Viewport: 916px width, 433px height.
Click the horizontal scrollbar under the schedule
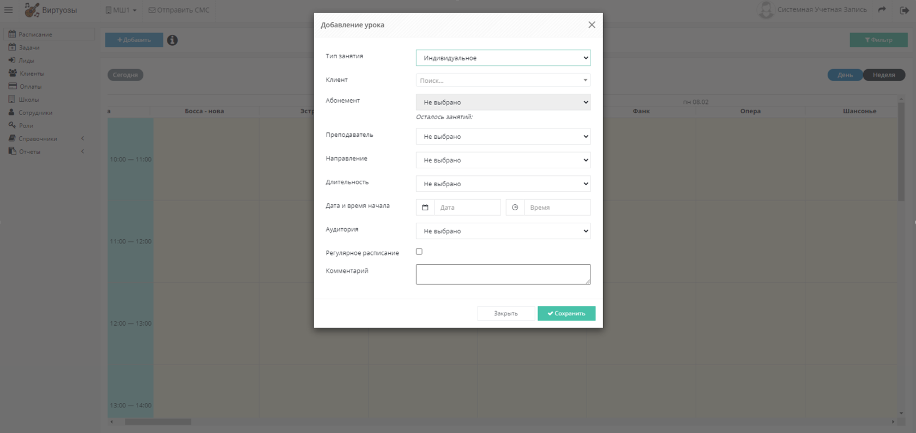158,422
